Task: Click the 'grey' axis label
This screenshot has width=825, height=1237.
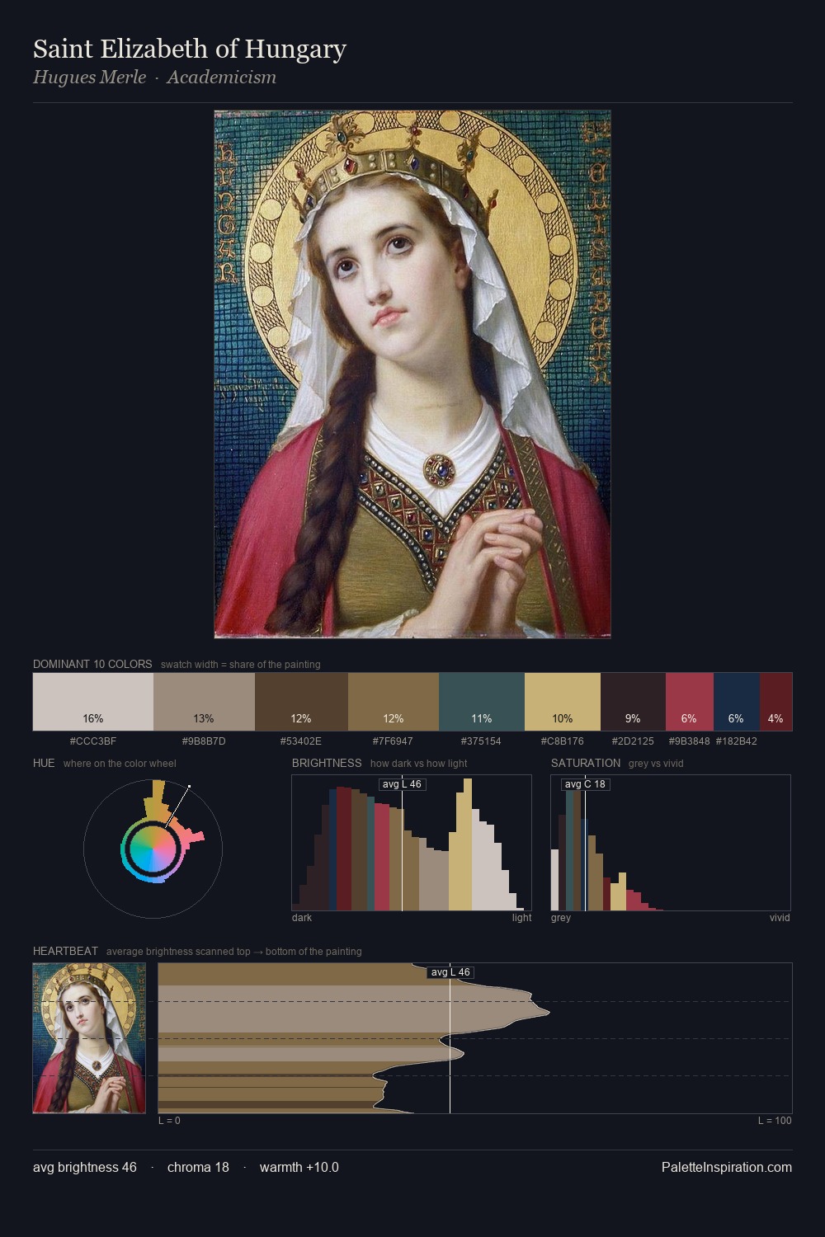Action: (x=561, y=918)
